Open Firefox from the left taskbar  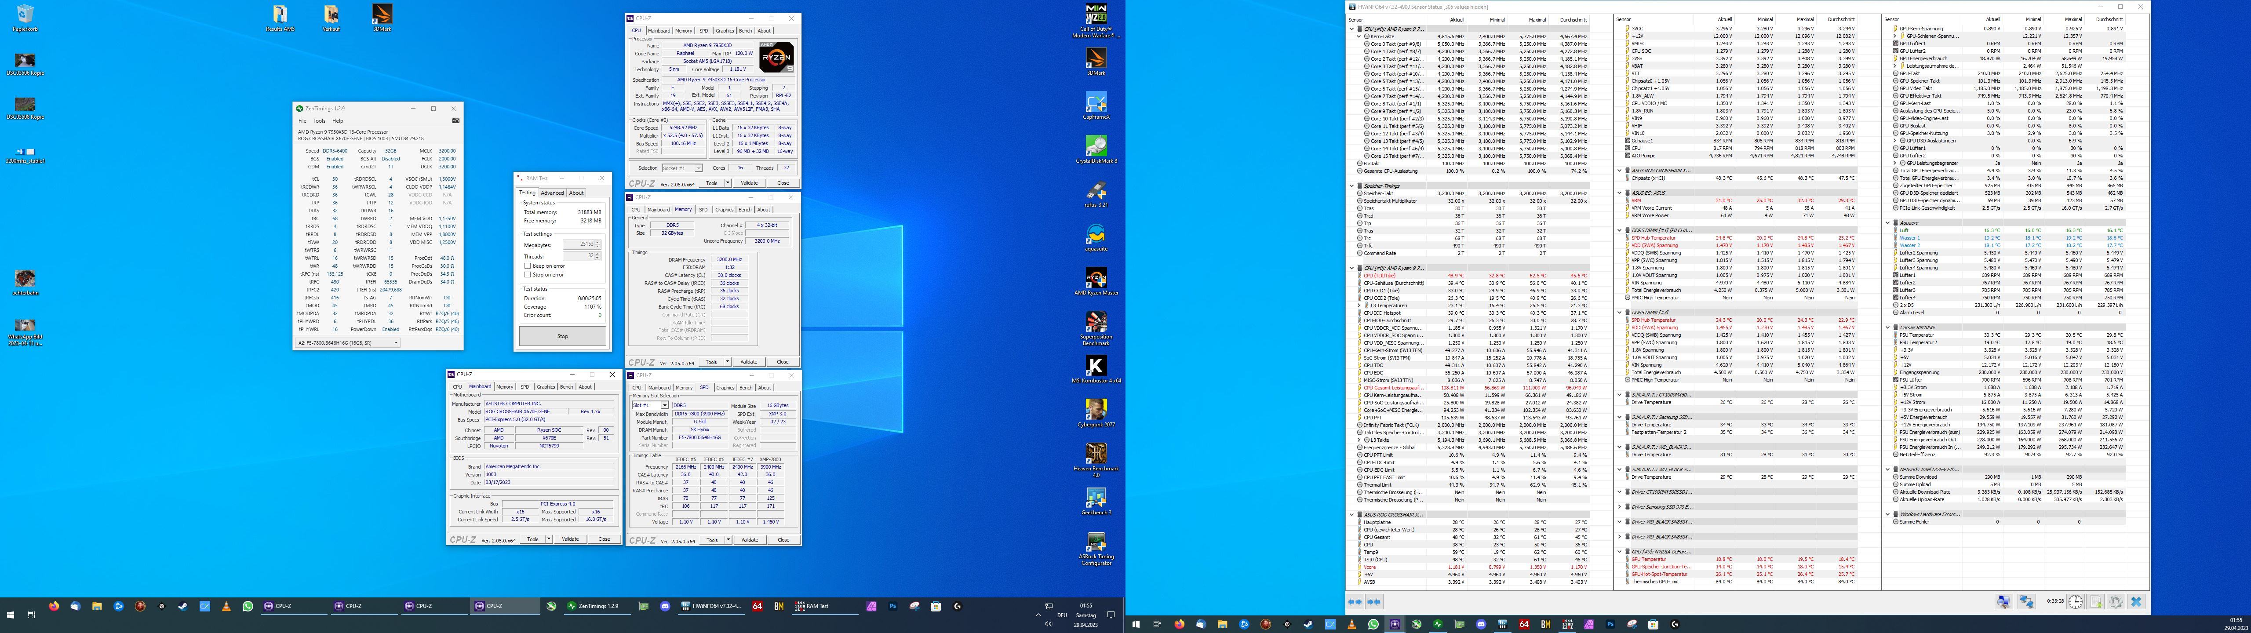tap(54, 606)
